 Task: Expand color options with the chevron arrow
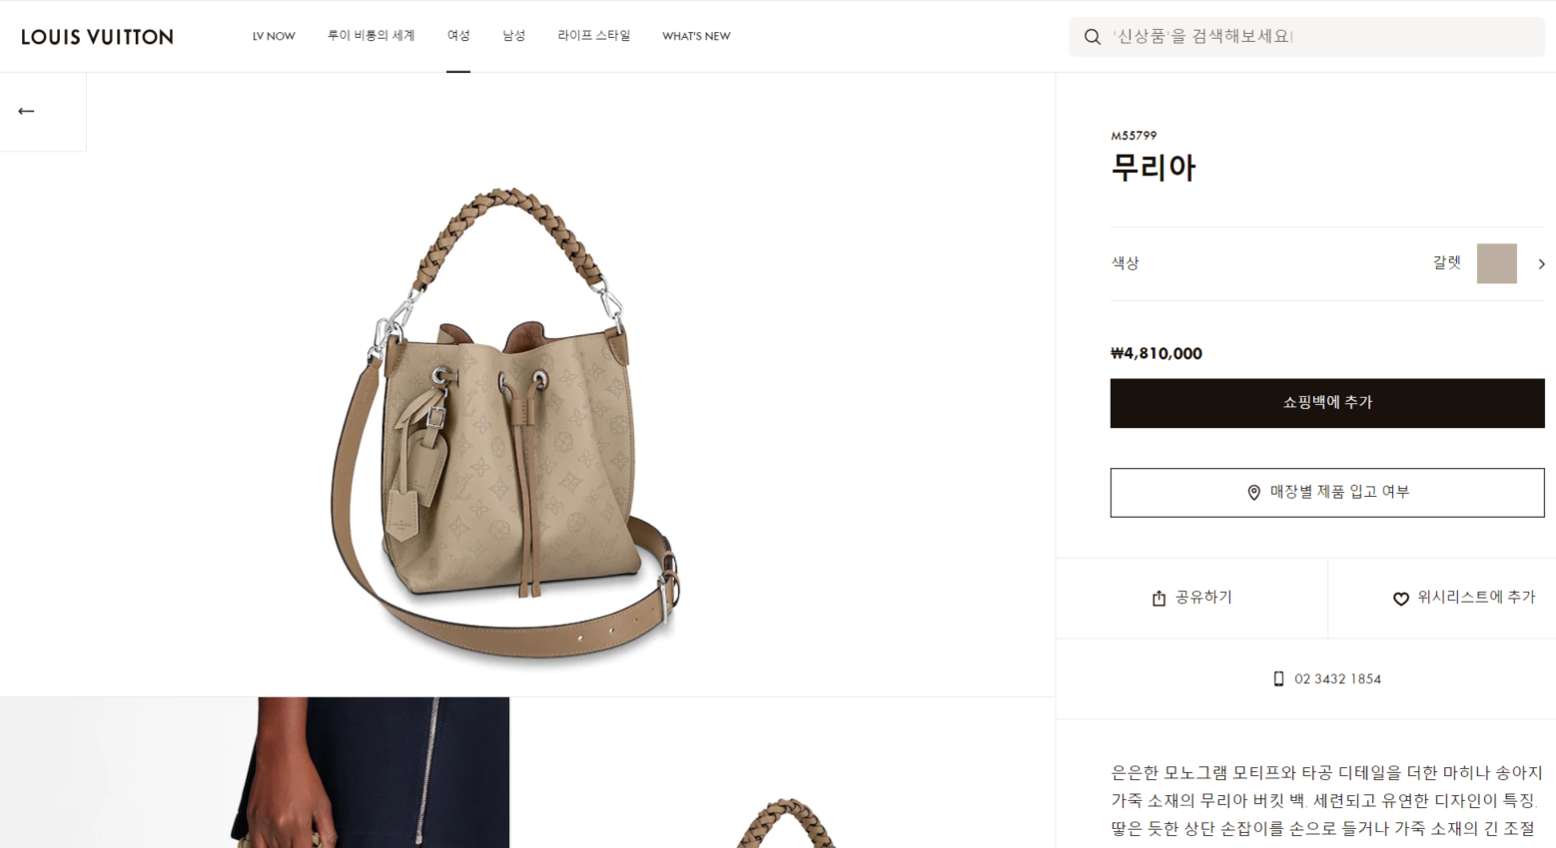pyautogui.click(x=1541, y=263)
